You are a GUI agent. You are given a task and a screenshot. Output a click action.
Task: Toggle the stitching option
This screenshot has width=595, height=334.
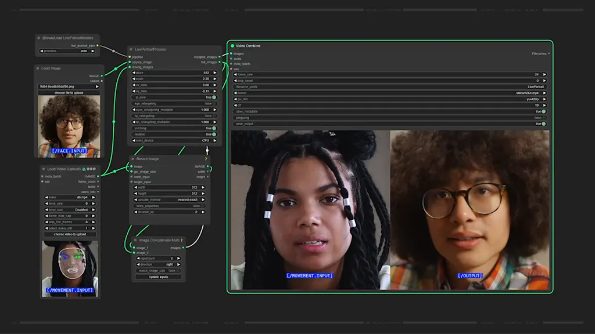pos(174,128)
